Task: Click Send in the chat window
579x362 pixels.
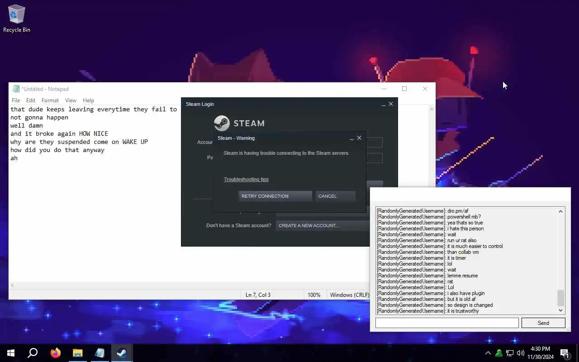Action: (543, 323)
